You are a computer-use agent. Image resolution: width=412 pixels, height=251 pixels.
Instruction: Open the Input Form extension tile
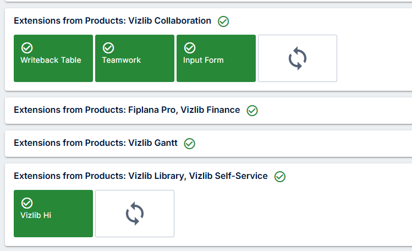(x=216, y=58)
